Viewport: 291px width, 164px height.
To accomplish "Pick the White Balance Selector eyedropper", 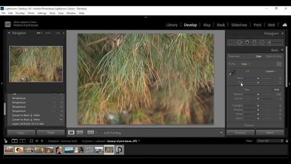I will click(232, 73).
